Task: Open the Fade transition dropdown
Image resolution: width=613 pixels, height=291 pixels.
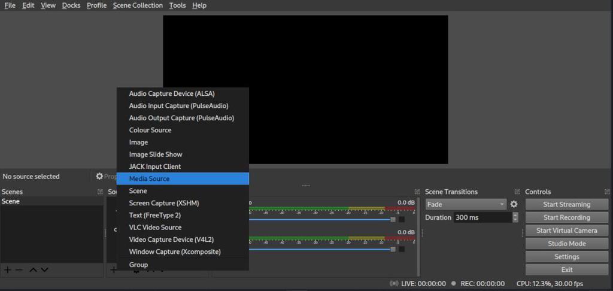Action: 466,204
